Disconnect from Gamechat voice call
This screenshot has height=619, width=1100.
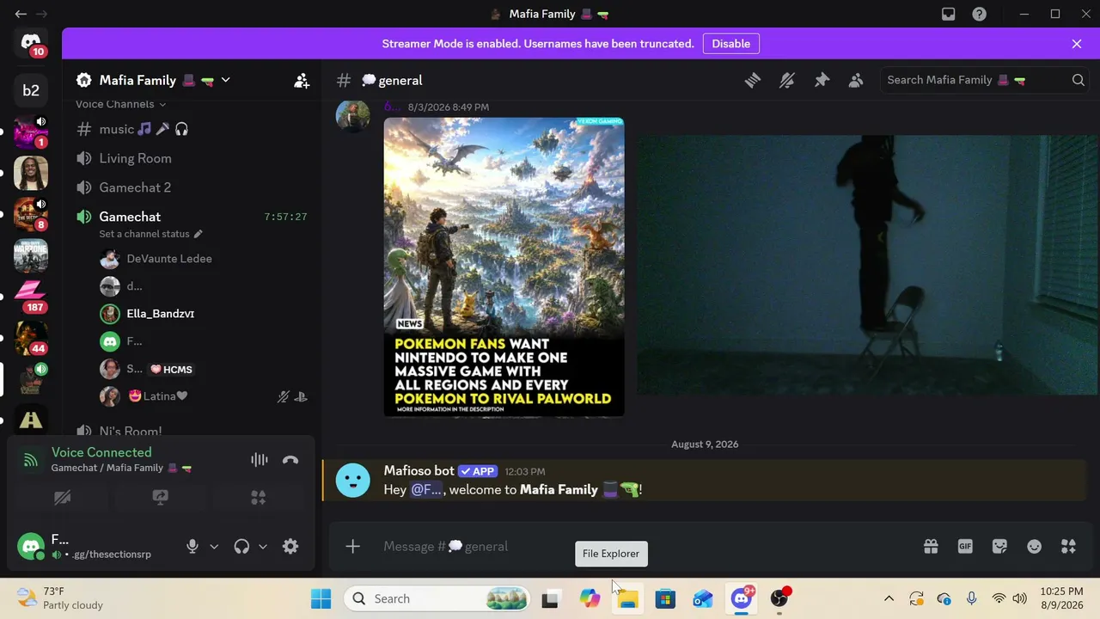(x=290, y=460)
